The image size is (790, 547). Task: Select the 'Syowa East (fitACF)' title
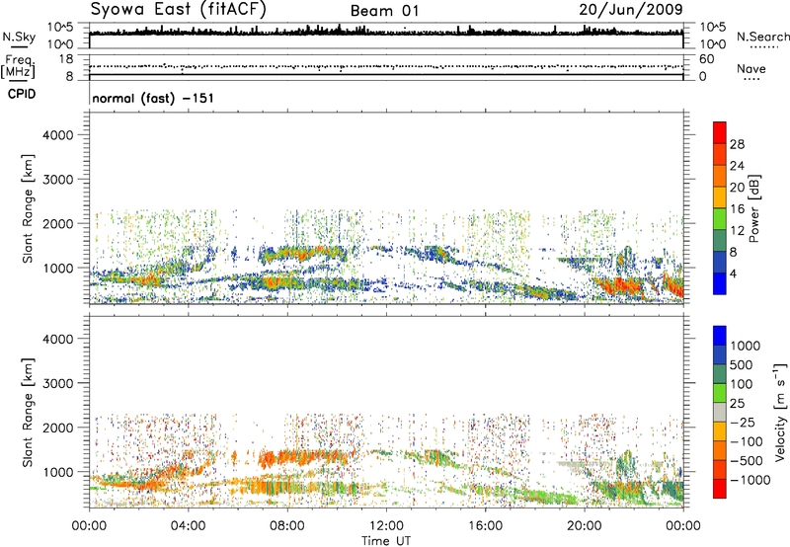(179, 10)
